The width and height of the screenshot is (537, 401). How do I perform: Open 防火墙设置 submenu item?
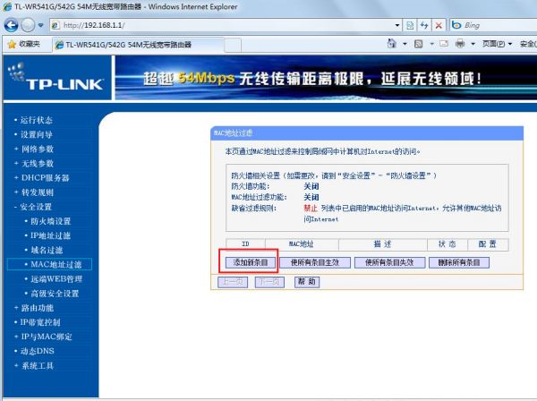click(51, 221)
